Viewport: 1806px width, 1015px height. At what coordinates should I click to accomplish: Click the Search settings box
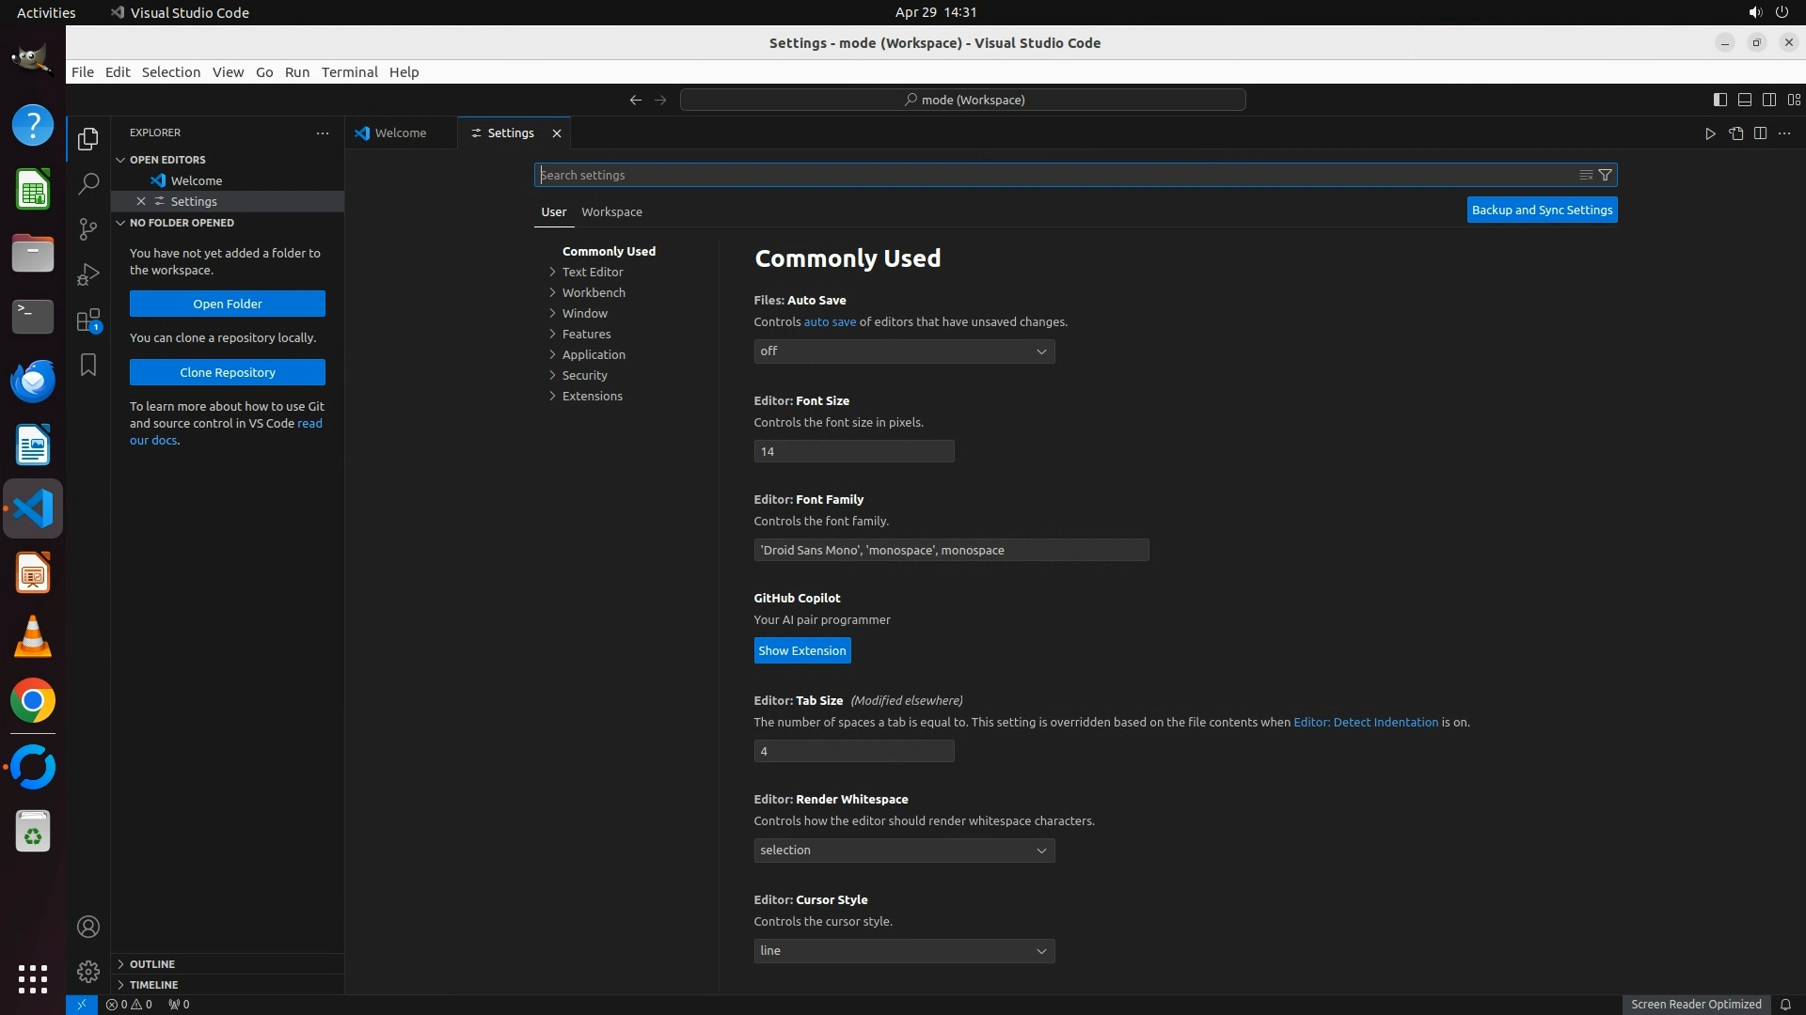[1053, 175]
